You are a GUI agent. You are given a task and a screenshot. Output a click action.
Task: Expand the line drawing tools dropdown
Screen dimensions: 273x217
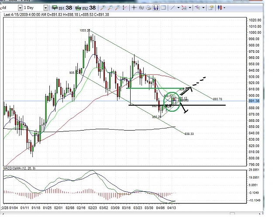point(178,8)
